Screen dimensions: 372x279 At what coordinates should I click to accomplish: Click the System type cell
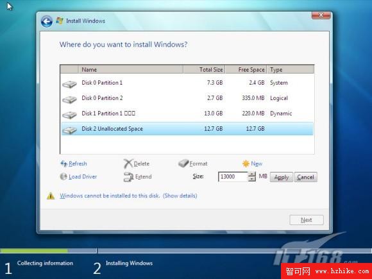pos(279,83)
